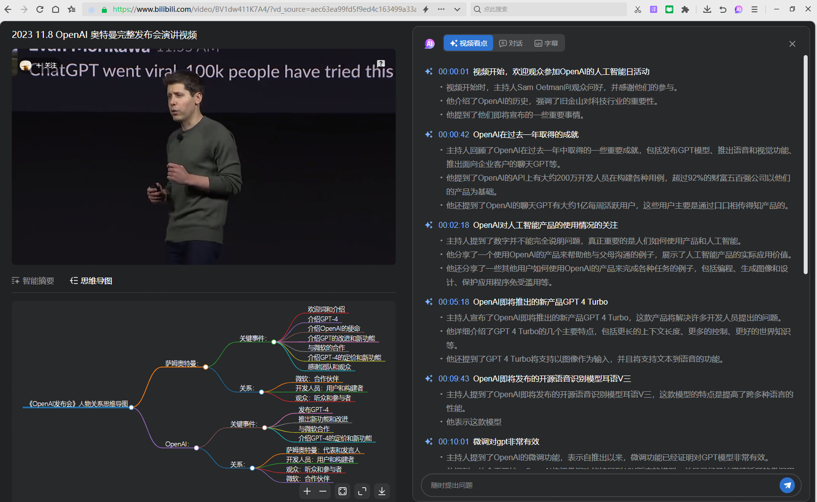Click the sparkle icon beside 00:05:18
This screenshot has height=502, width=817.
pyautogui.click(x=429, y=302)
